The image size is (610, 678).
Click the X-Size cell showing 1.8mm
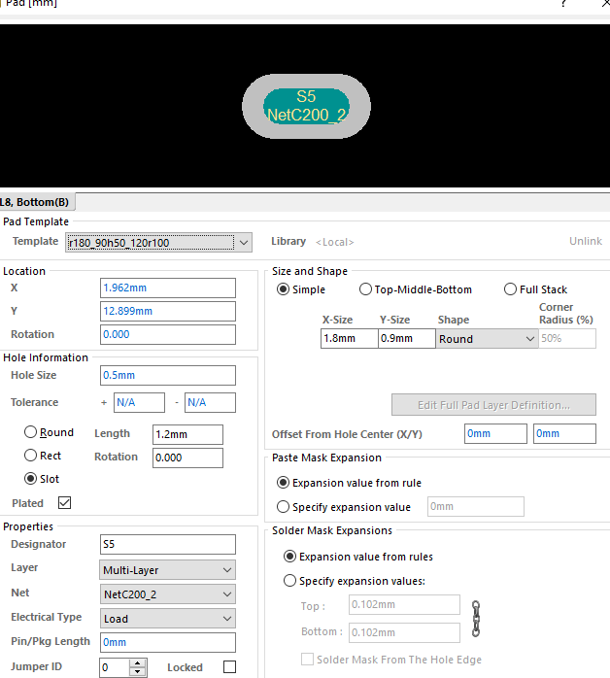click(350, 339)
